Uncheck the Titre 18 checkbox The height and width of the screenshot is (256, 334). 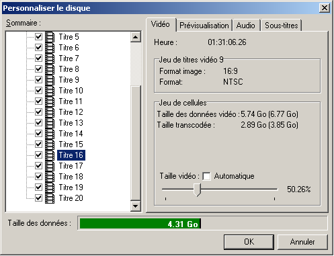click(38, 176)
